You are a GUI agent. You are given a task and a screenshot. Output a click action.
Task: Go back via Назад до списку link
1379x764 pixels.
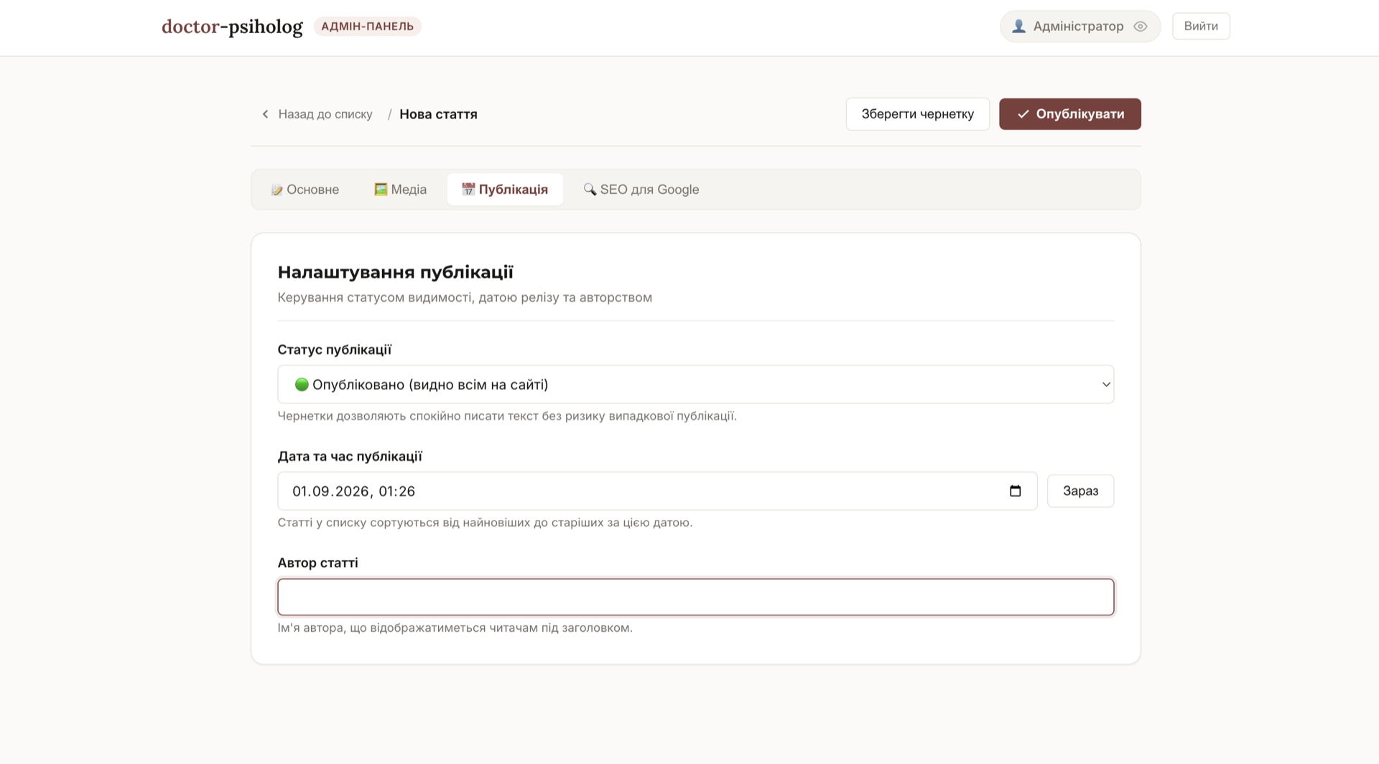pyautogui.click(x=325, y=114)
